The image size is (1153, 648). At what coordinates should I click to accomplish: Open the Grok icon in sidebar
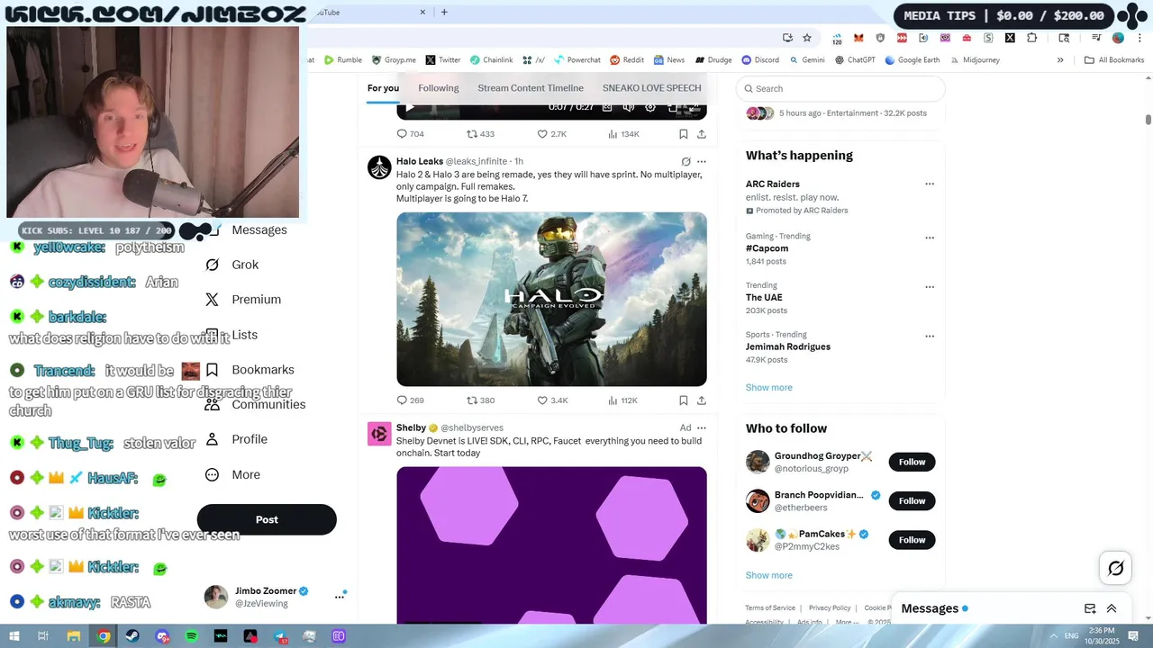(213, 265)
